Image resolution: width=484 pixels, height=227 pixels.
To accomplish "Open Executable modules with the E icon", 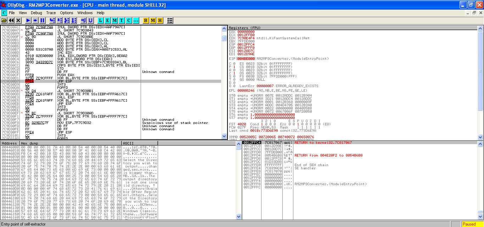I will click(x=108, y=21).
